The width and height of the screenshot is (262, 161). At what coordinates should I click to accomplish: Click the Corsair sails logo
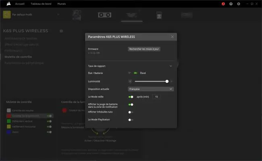point(8,4)
